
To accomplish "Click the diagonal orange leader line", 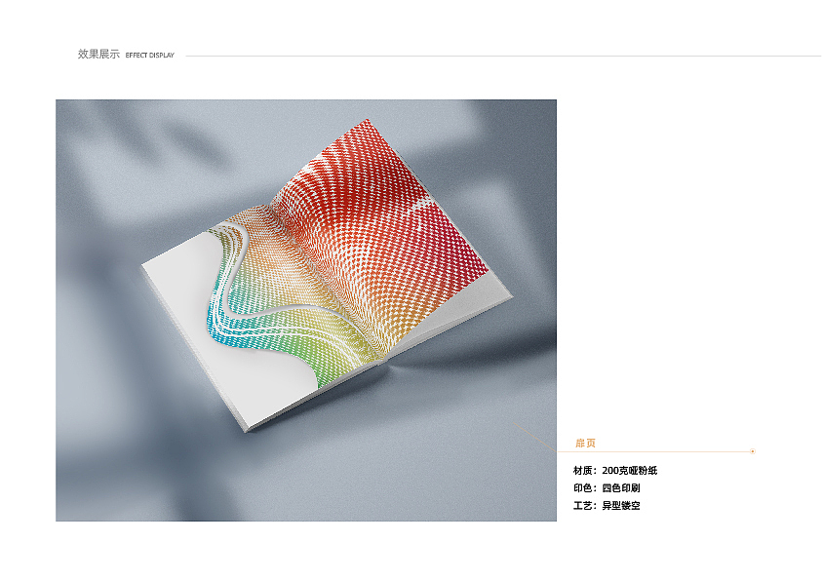I will click(x=534, y=437).
